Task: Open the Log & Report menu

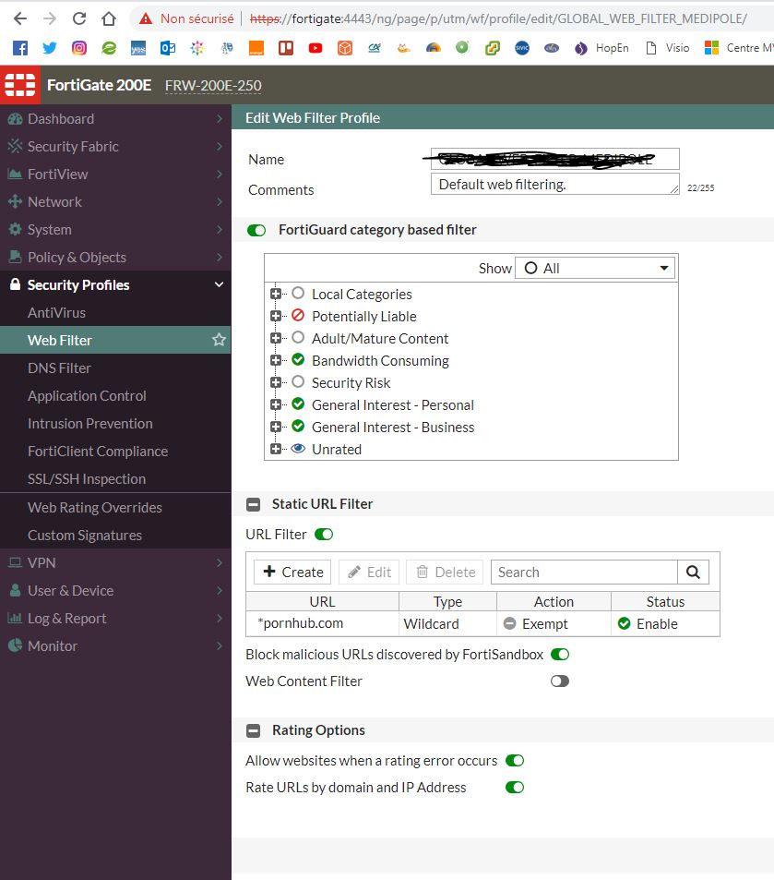Action: (115, 618)
